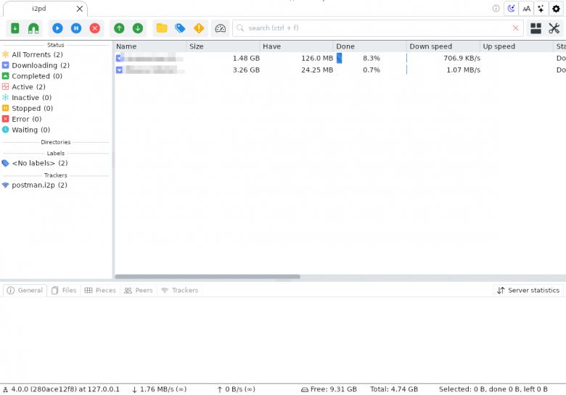Expand the Directories section header
The height and width of the screenshot is (395, 566).
(x=56, y=142)
